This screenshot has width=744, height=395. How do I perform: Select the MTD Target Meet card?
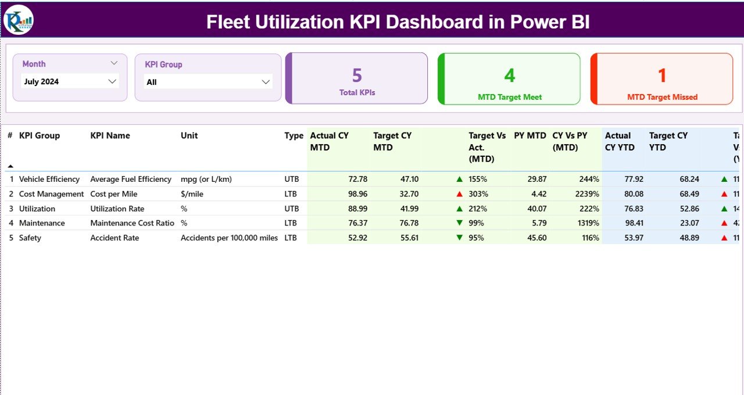pyautogui.click(x=509, y=79)
